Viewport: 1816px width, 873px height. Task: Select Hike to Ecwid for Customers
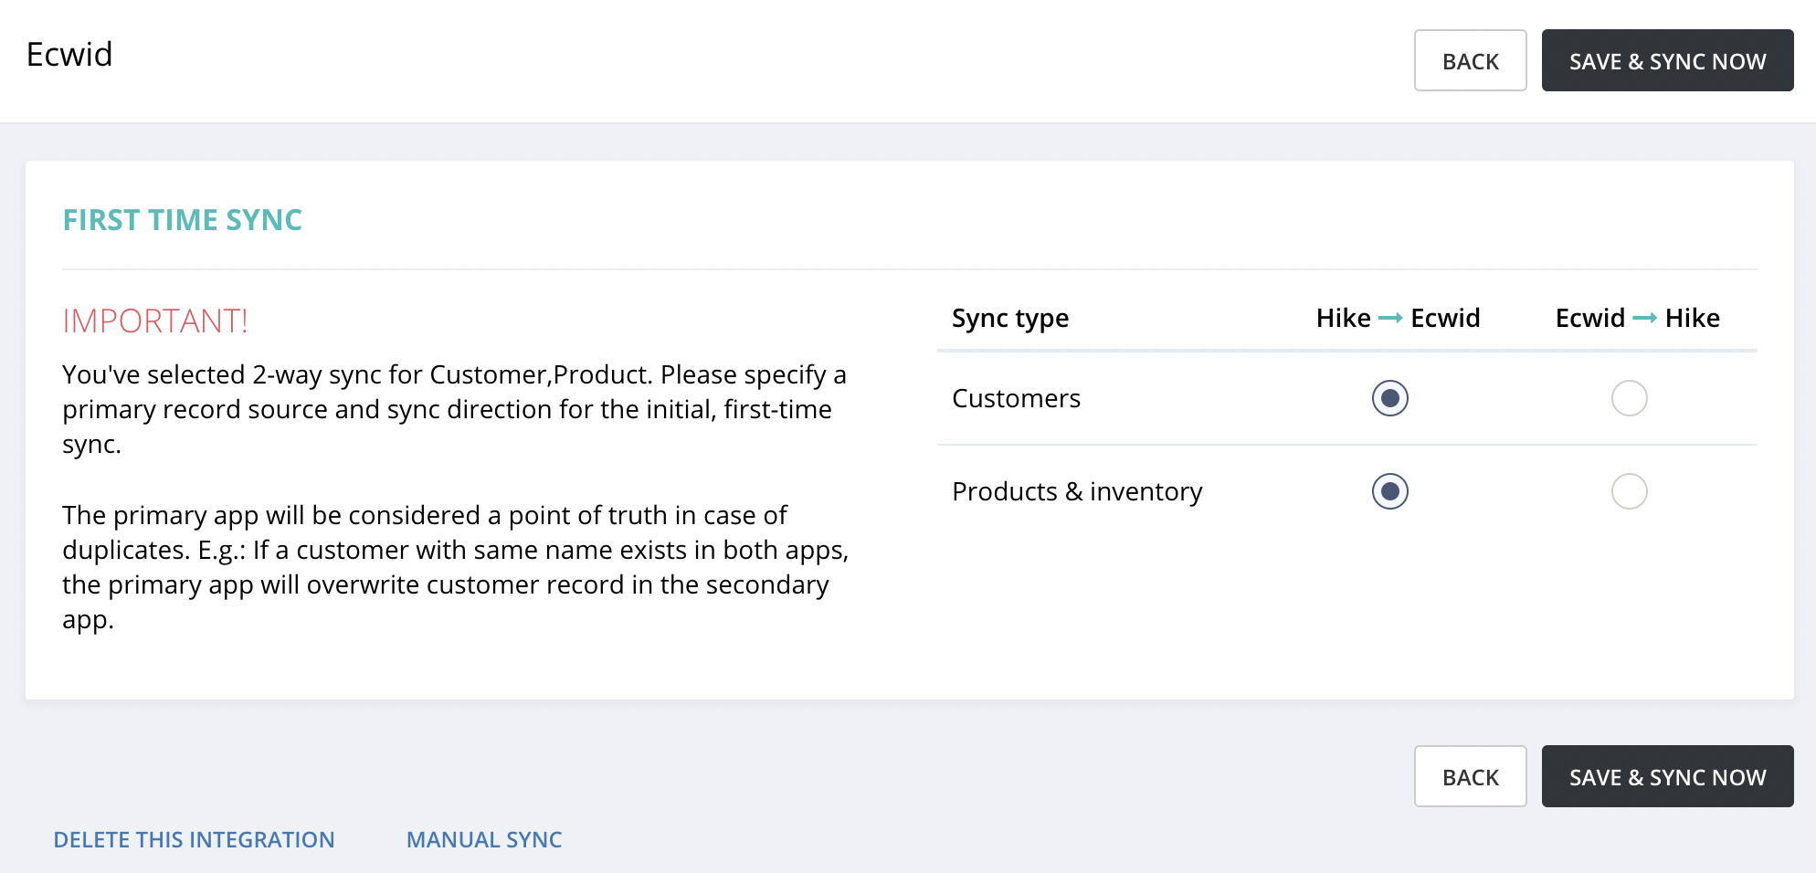coord(1389,398)
